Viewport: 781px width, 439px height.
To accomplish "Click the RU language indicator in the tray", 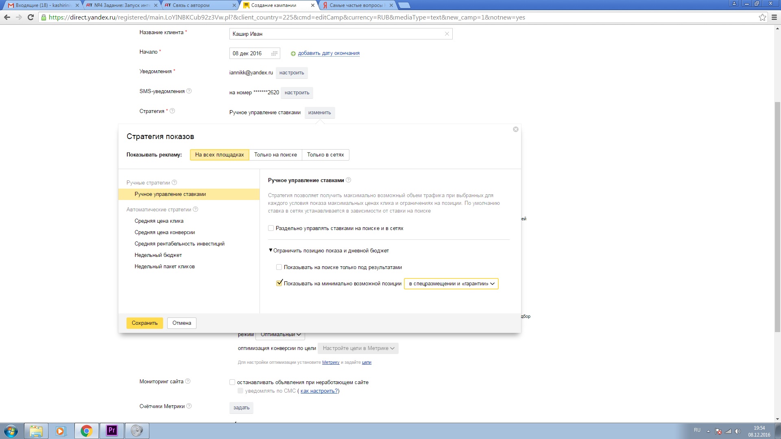I will coord(697,430).
